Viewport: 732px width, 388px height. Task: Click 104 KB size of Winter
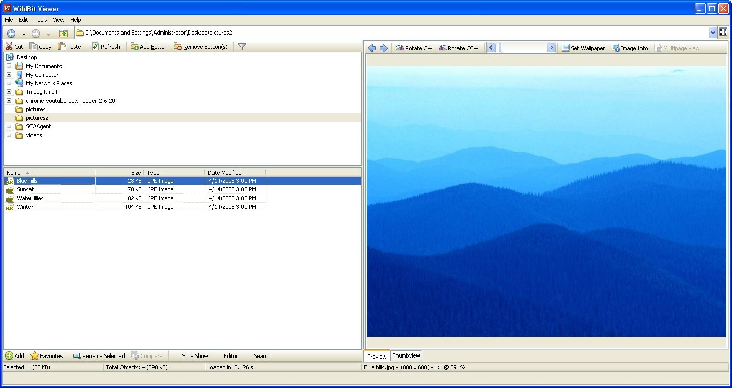tap(133, 207)
